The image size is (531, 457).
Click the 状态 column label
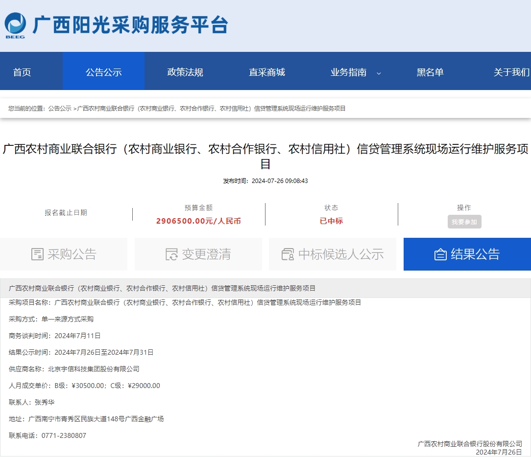pyautogui.click(x=331, y=207)
